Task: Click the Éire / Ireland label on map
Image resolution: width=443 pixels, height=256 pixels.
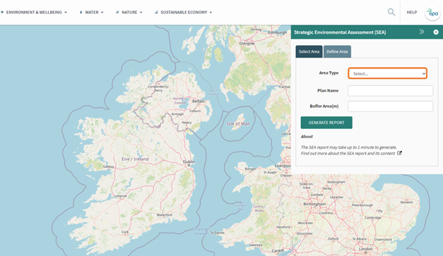Action: (135, 159)
